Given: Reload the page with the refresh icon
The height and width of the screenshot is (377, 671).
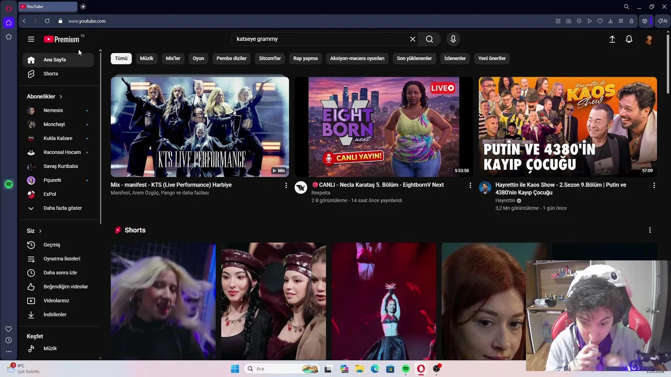Looking at the screenshot, I should [47, 21].
